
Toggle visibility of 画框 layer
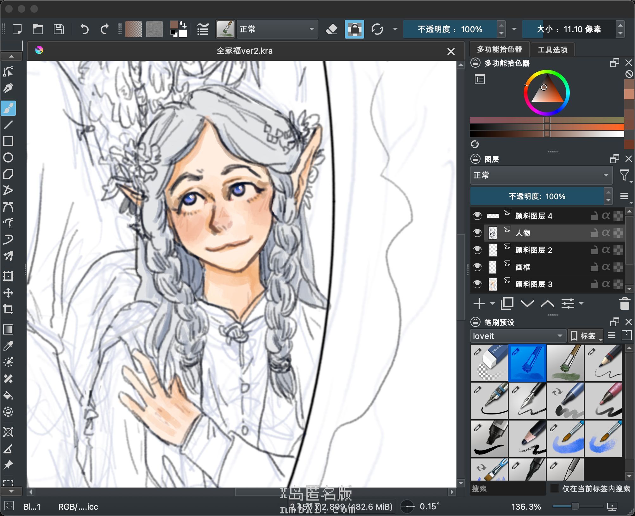pos(477,267)
